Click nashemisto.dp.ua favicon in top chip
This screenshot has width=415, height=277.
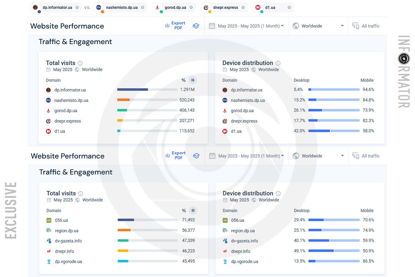point(99,7)
